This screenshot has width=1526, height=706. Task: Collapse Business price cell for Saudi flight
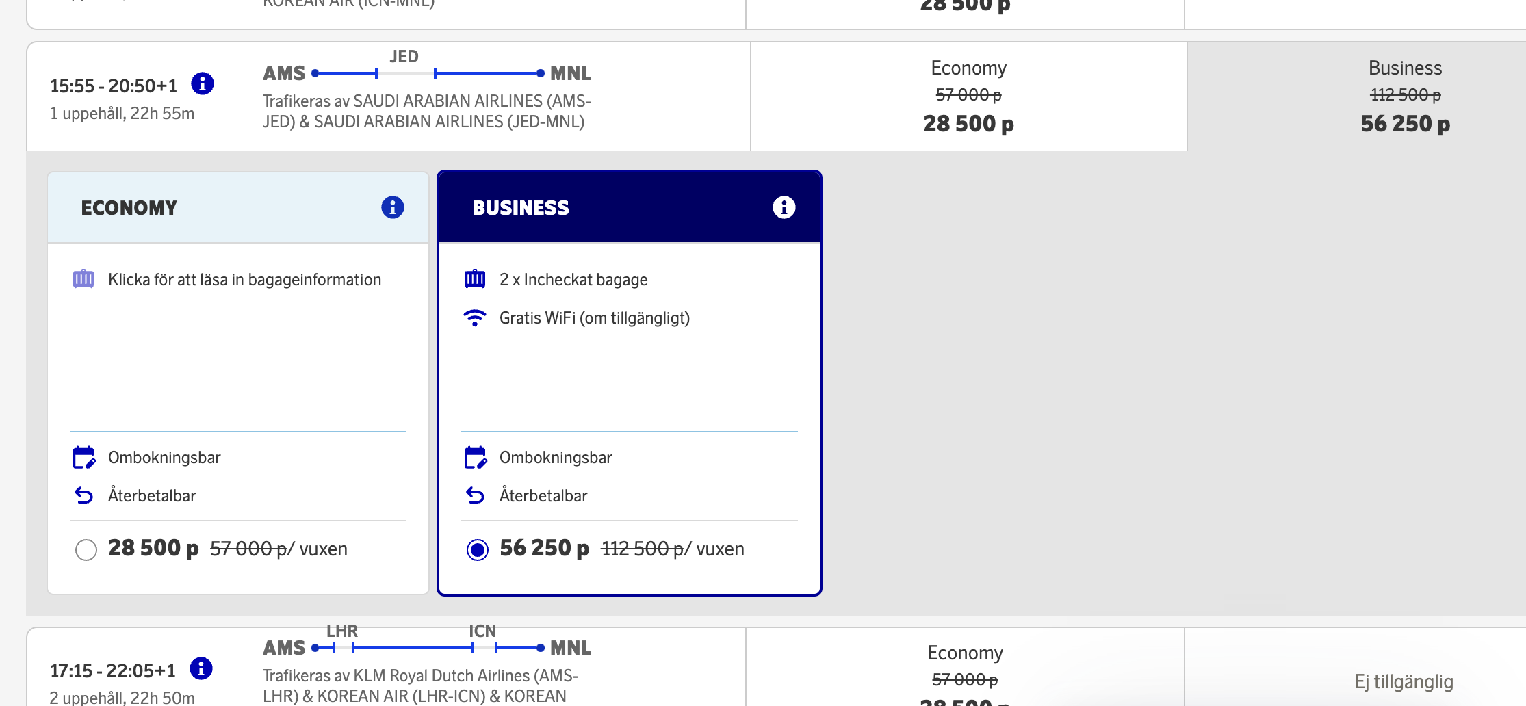point(1405,96)
